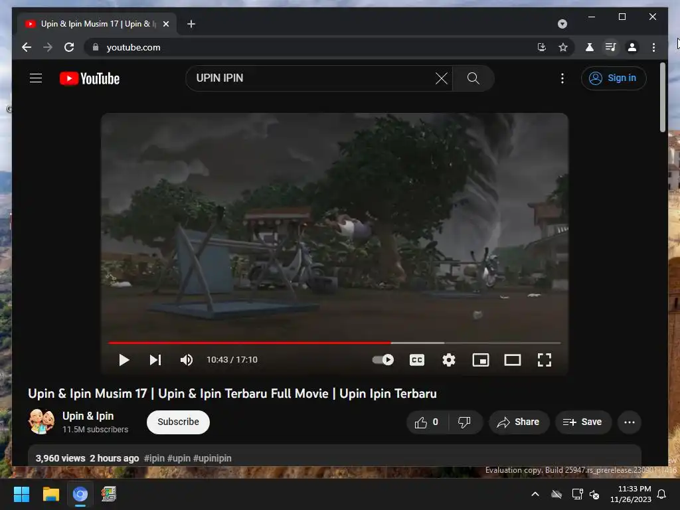The image size is (680, 510).
Task: Go to YouTube home via logo
Action: [x=90, y=78]
